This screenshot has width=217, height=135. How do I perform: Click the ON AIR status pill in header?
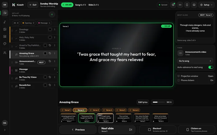pyautogui.click(x=67, y=5)
